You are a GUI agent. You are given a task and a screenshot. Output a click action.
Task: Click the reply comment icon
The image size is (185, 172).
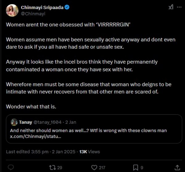(11, 167)
